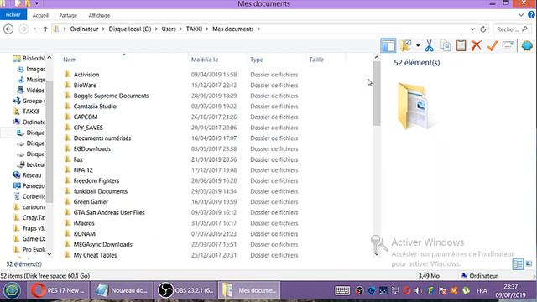Open PES 17 New Opera taskbar item
The width and height of the screenshot is (537, 302).
pyautogui.click(x=58, y=291)
